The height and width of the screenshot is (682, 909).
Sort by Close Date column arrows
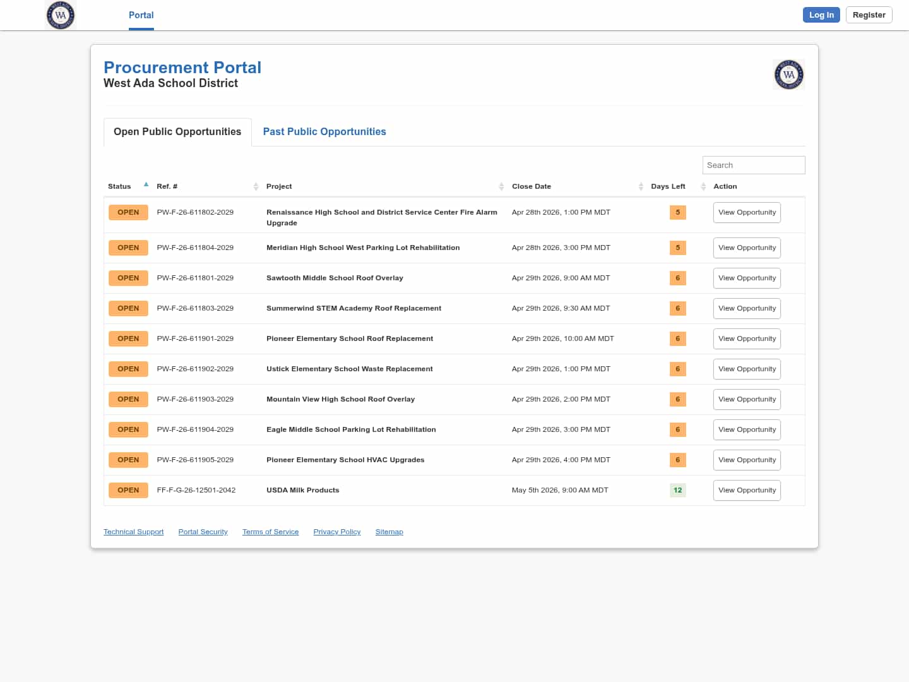pyautogui.click(x=641, y=186)
